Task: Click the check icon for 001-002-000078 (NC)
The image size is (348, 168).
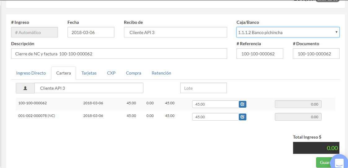Action: (x=243, y=117)
